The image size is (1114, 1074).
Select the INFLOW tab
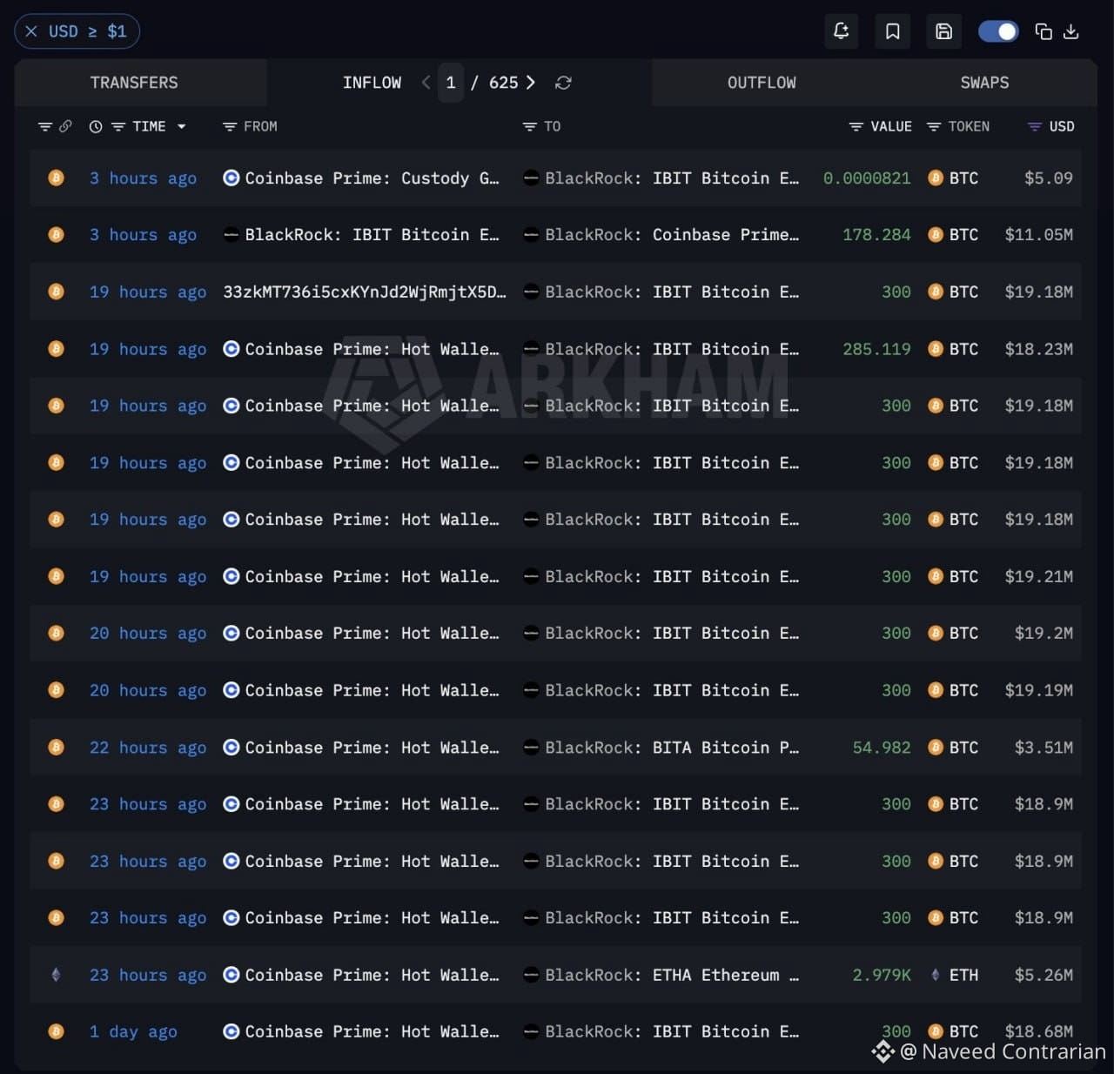coord(372,83)
